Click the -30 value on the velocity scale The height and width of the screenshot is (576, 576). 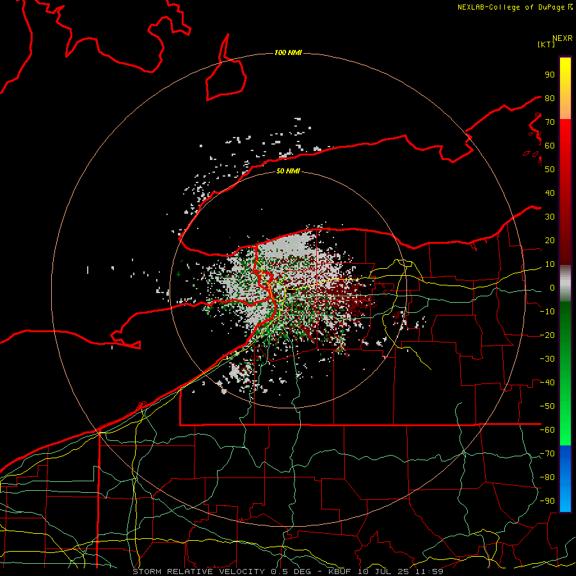(547, 359)
